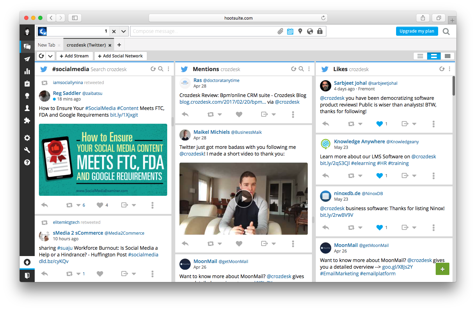476x310 pixels.
Task: Reply to Maikel Michiels' tweet
Action: coord(185,243)
